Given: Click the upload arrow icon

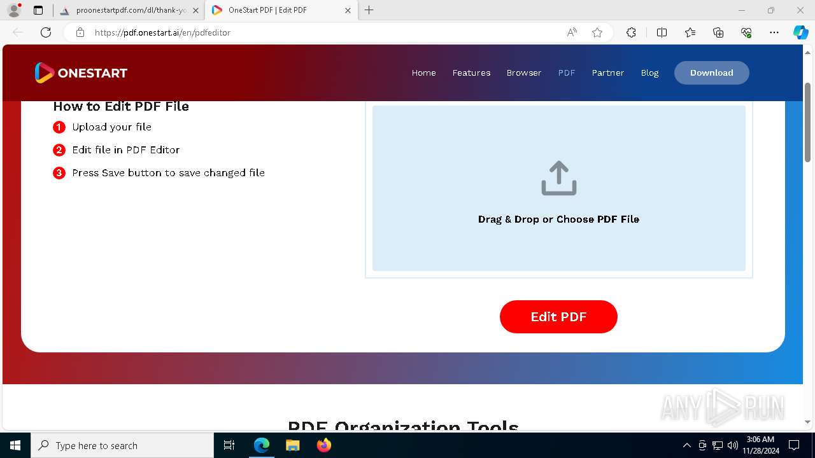Looking at the screenshot, I should (x=559, y=178).
